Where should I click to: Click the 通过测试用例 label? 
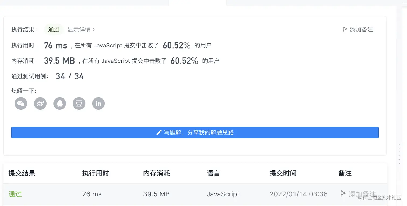click(30, 76)
